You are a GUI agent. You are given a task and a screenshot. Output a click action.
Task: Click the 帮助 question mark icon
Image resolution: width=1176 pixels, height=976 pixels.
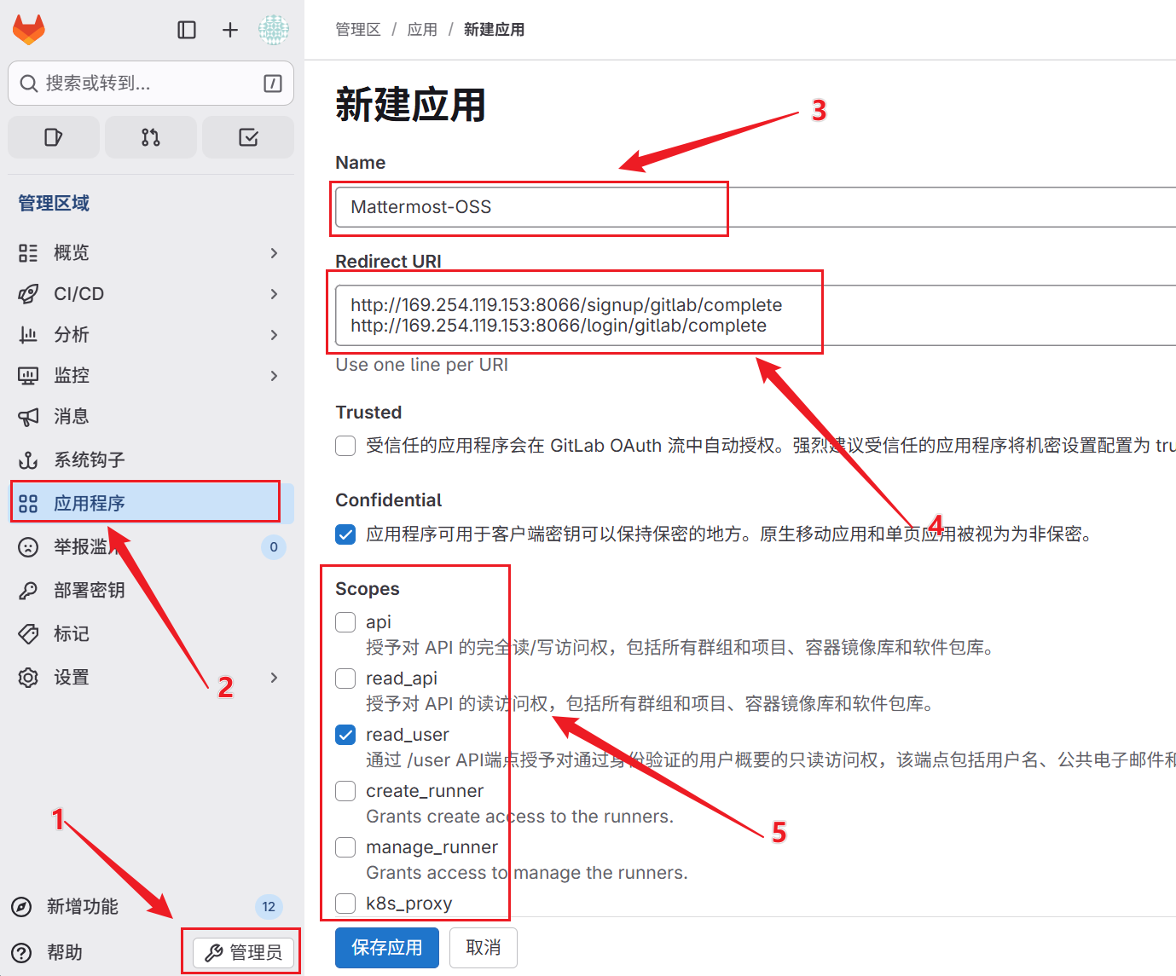tap(22, 953)
